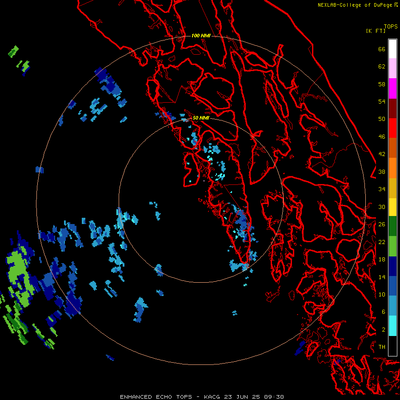
Task: Click the "58" legend value
Action: 382,84
